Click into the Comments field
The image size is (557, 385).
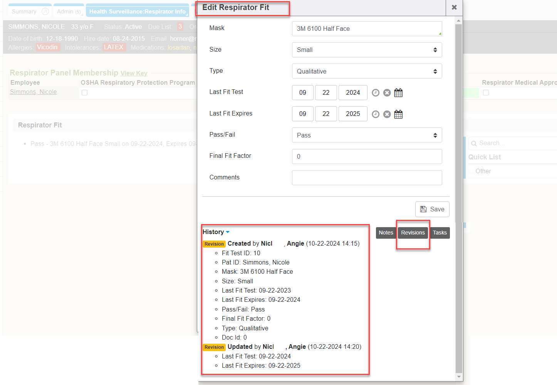pos(367,177)
